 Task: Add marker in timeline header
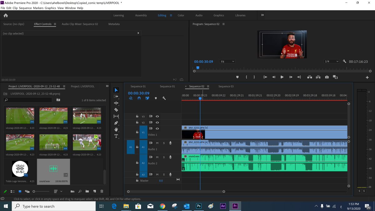coord(156,98)
